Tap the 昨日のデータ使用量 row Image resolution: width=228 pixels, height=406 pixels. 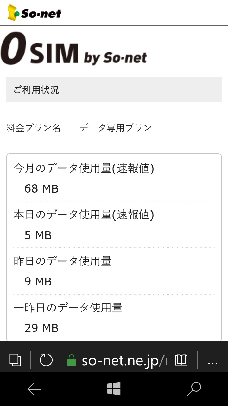tap(63, 261)
